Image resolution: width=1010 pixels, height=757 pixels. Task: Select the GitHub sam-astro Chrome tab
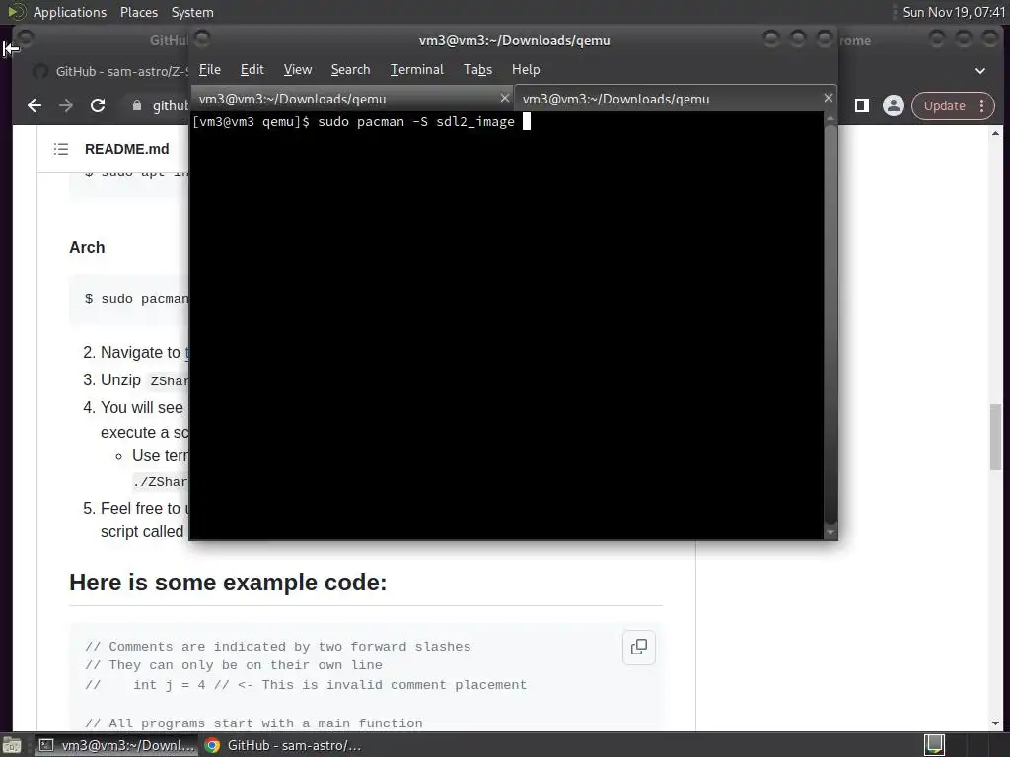point(109,71)
